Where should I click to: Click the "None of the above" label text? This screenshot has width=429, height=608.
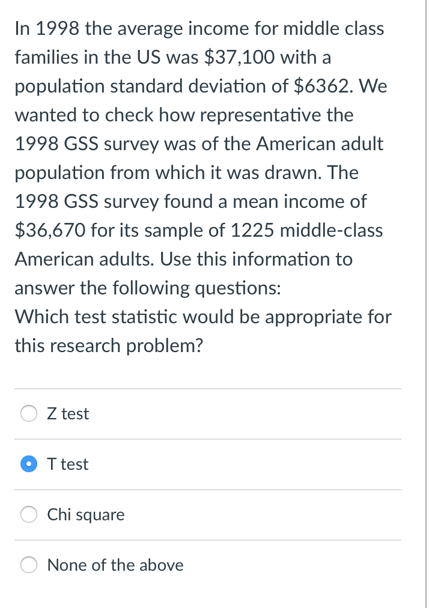click(x=115, y=565)
